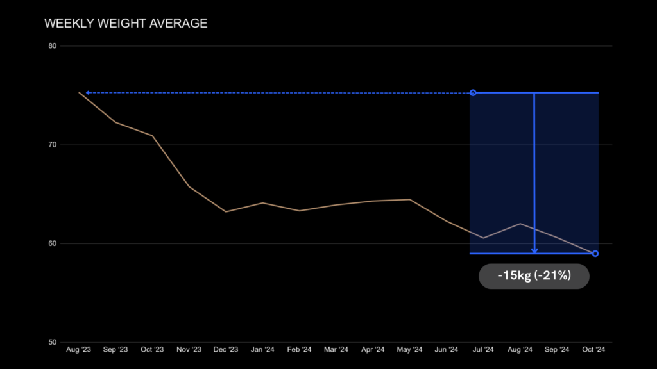Image resolution: width=657 pixels, height=369 pixels.
Task: Select the Jan '24 x-axis label
Action: tap(262, 350)
